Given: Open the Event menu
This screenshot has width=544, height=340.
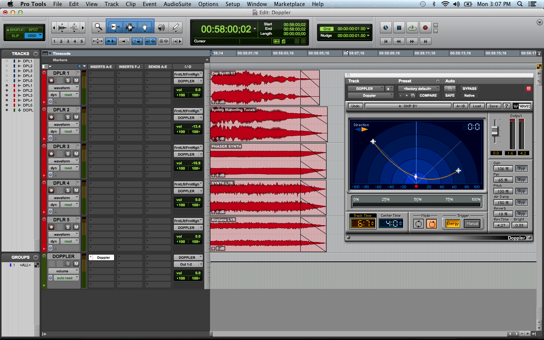Looking at the screenshot, I should pyautogui.click(x=150, y=4).
